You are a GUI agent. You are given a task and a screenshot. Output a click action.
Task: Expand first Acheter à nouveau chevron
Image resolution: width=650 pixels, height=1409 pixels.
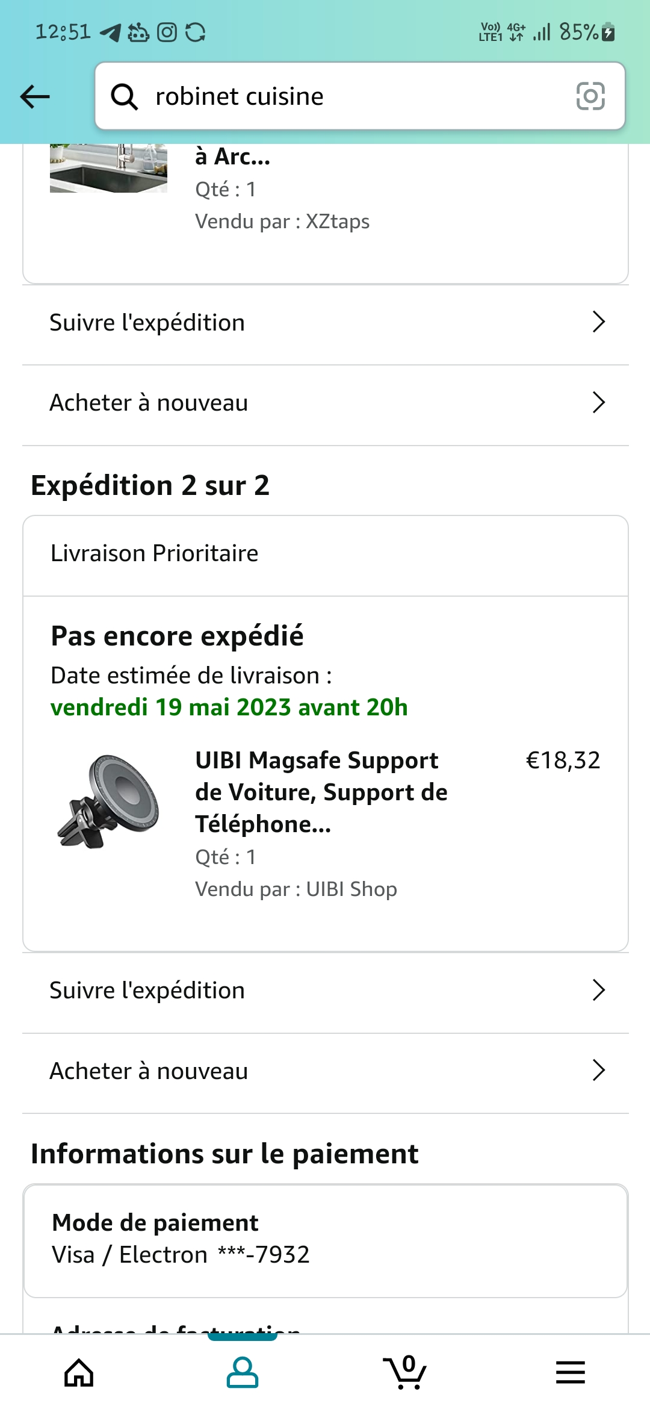pos(598,402)
